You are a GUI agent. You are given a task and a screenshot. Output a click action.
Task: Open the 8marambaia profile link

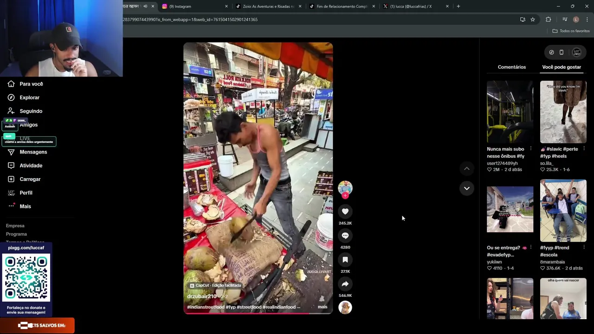552,262
